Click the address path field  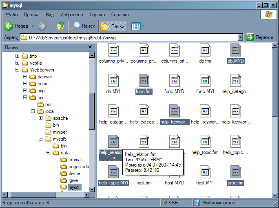[129, 37]
